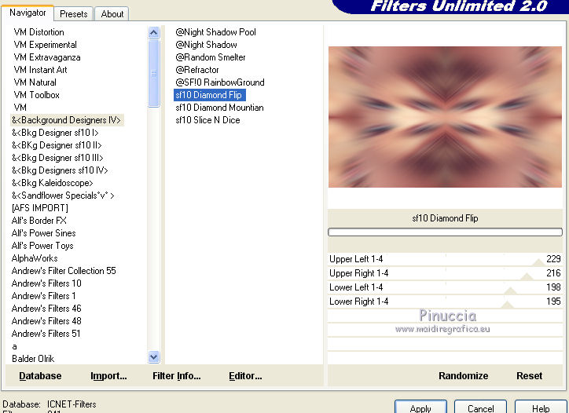Reset the filter parameters
569x413 pixels.
coord(530,376)
